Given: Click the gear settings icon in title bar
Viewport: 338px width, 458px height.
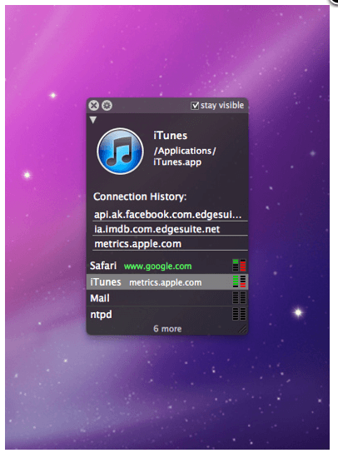Looking at the screenshot, I should click(107, 106).
